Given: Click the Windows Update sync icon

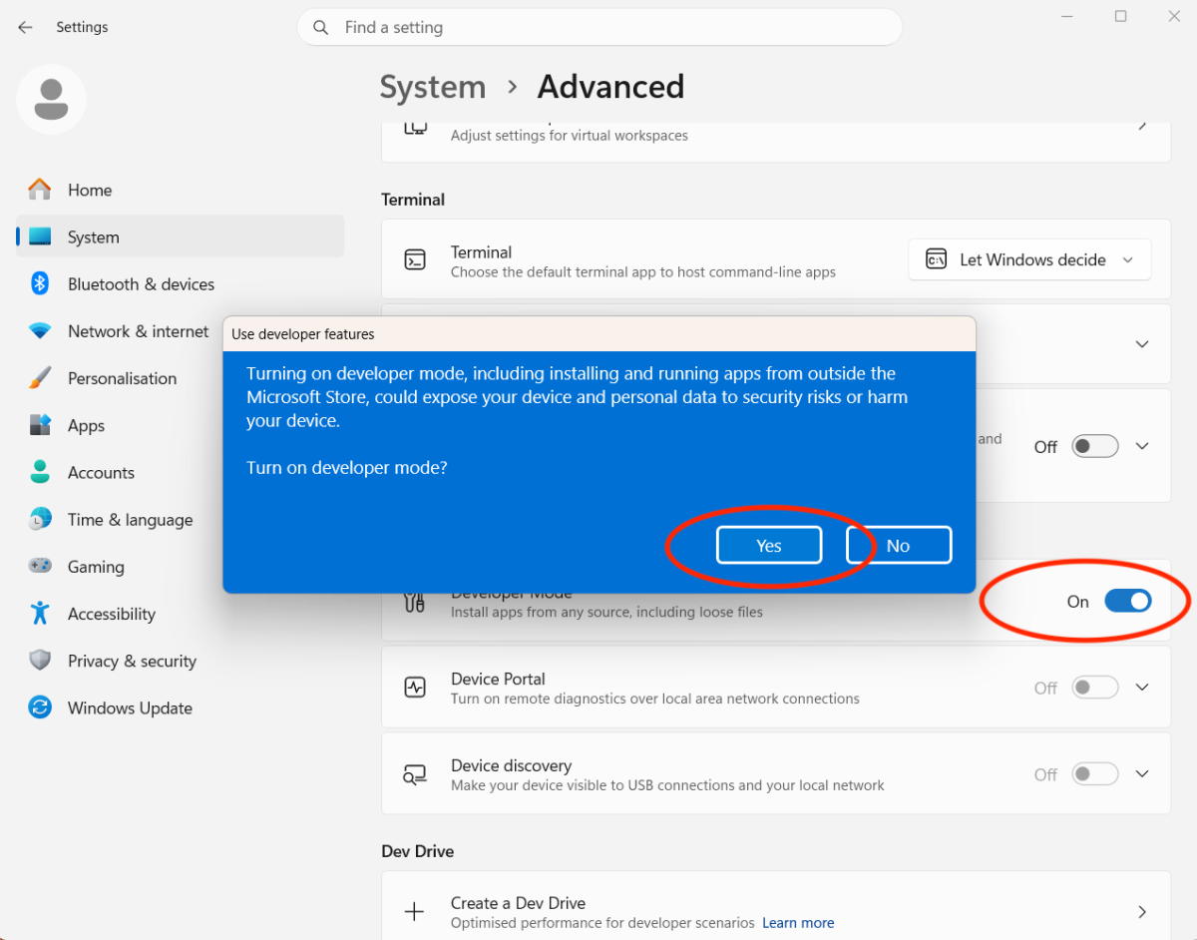Looking at the screenshot, I should 40,707.
